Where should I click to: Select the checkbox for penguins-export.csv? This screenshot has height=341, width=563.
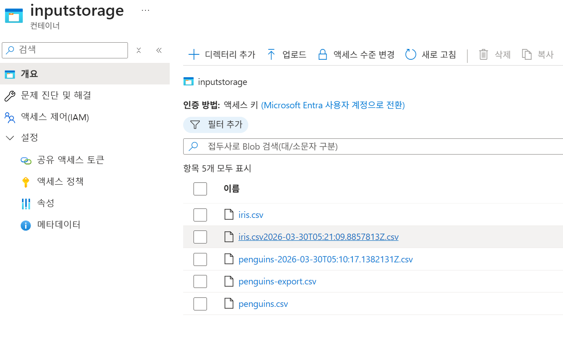coord(200,282)
